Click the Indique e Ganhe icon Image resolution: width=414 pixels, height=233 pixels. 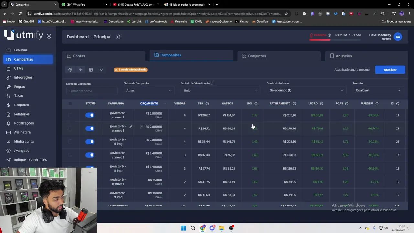8,160
